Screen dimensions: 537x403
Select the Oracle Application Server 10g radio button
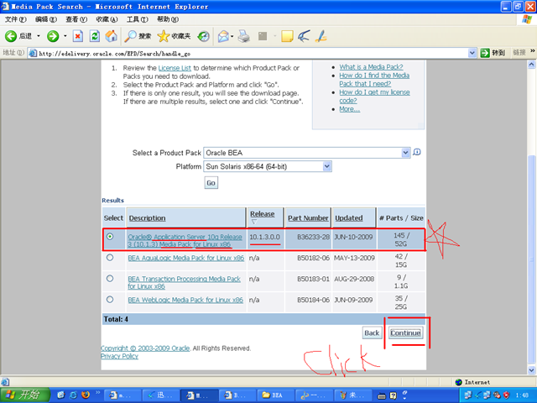pos(110,237)
